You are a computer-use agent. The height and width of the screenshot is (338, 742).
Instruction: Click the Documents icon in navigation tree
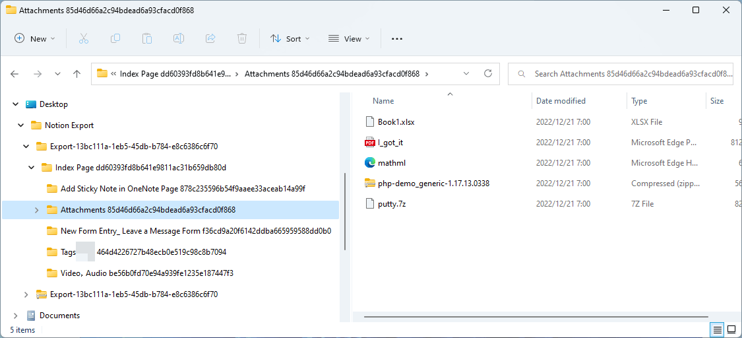[31, 316]
